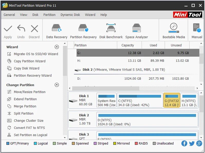Click the Convert FAT to NTFS icon

pyautogui.click(x=9, y=128)
